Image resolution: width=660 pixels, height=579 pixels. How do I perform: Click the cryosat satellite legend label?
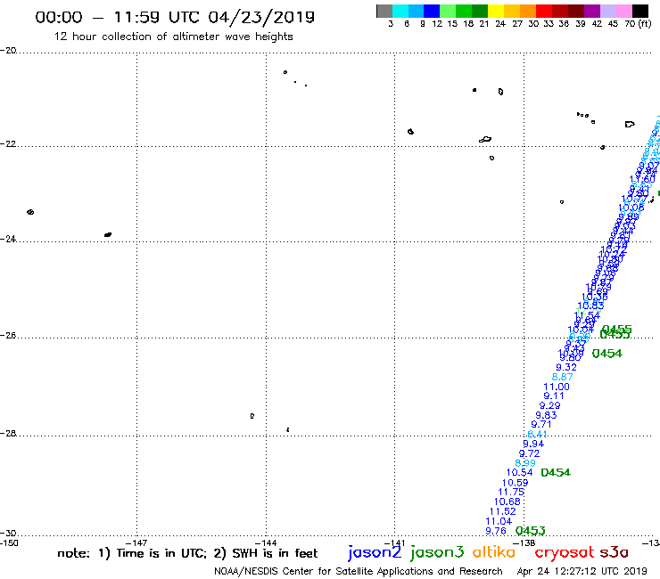point(564,553)
